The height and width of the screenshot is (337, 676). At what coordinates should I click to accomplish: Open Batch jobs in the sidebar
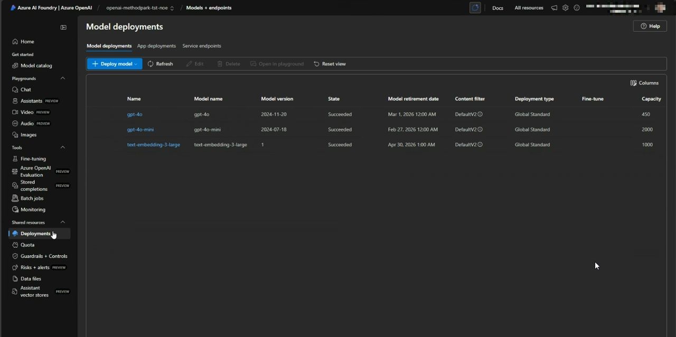pos(32,198)
